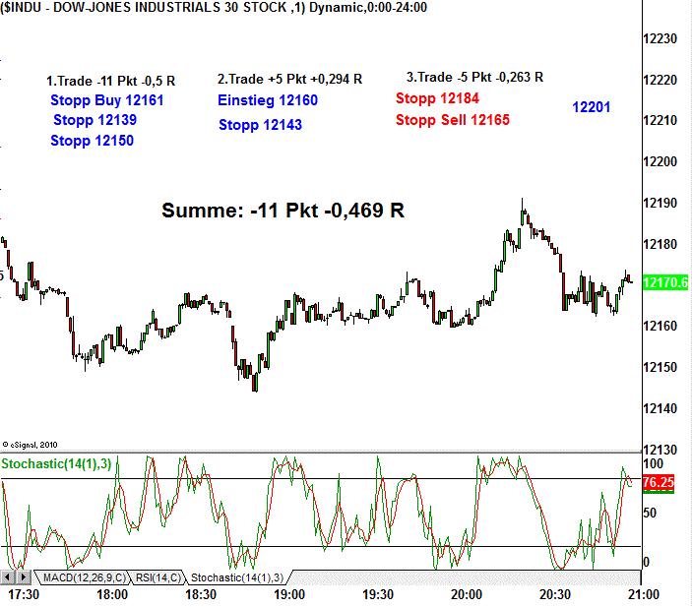Screen dimensions: 692x607
Task: Select the '3.Trade -5 Pkt -0,263 R' heading
Action: coord(474,77)
